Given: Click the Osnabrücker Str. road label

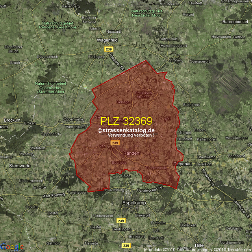Looking at the screenshot, I should click(148, 191).
